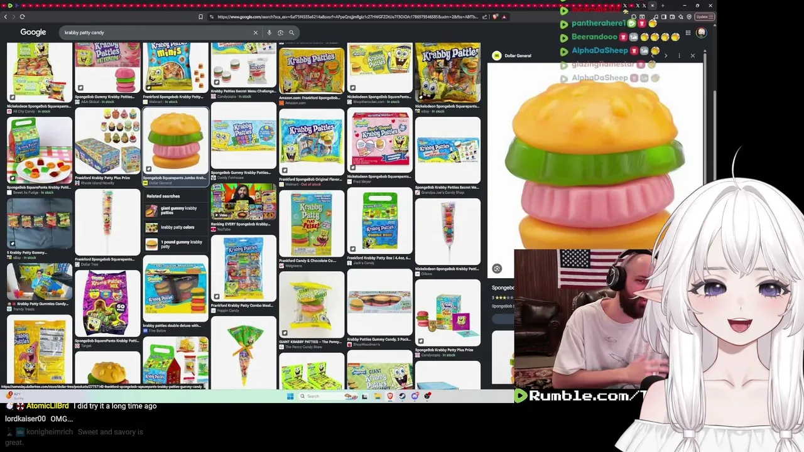Select related search 1 pound gummy krabby patty
804x452 pixels.
[175, 244]
